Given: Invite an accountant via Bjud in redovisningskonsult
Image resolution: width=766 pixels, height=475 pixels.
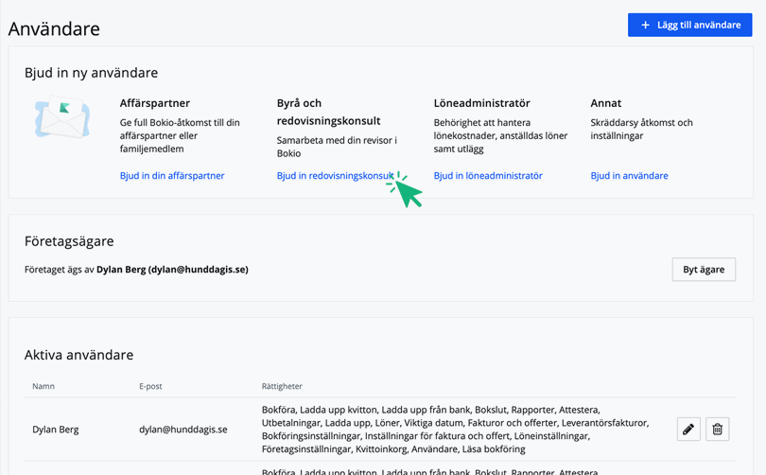Looking at the screenshot, I should pyautogui.click(x=333, y=176).
